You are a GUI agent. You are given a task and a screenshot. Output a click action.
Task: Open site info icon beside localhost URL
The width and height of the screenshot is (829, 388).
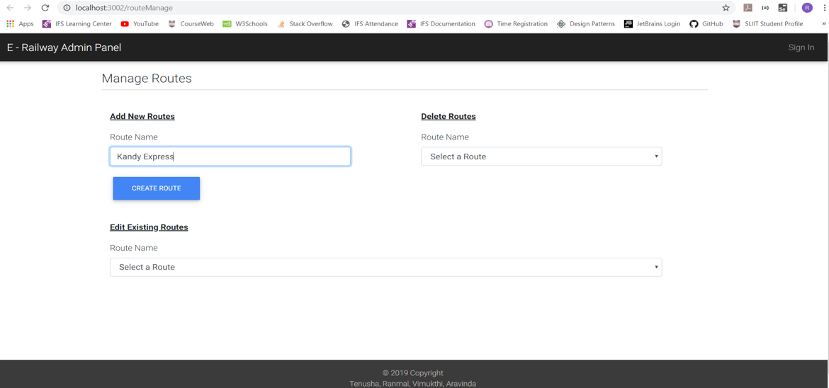click(67, 8)
